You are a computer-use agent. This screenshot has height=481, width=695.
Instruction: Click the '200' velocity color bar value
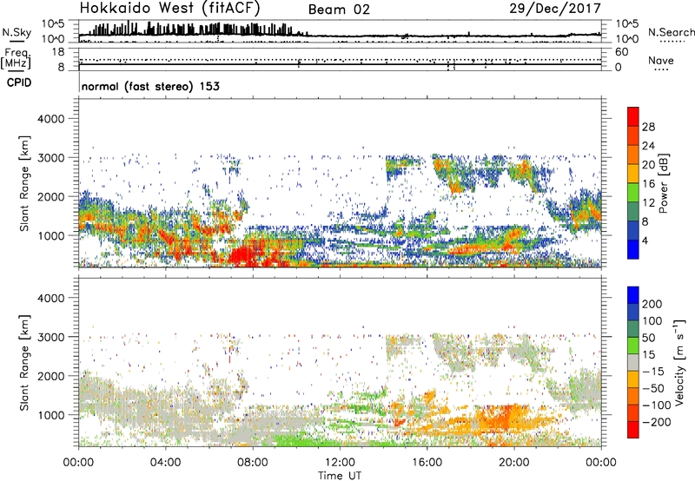(652, 304)
